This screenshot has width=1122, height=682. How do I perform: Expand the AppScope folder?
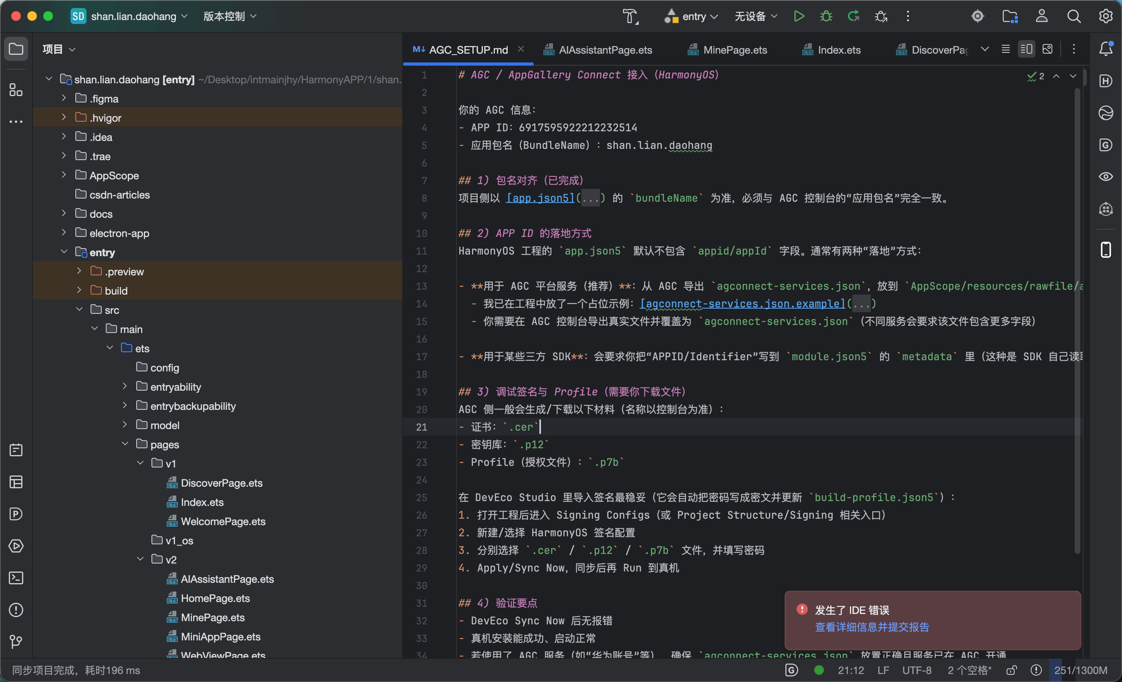pyautogui.click(x=64, y=175)
